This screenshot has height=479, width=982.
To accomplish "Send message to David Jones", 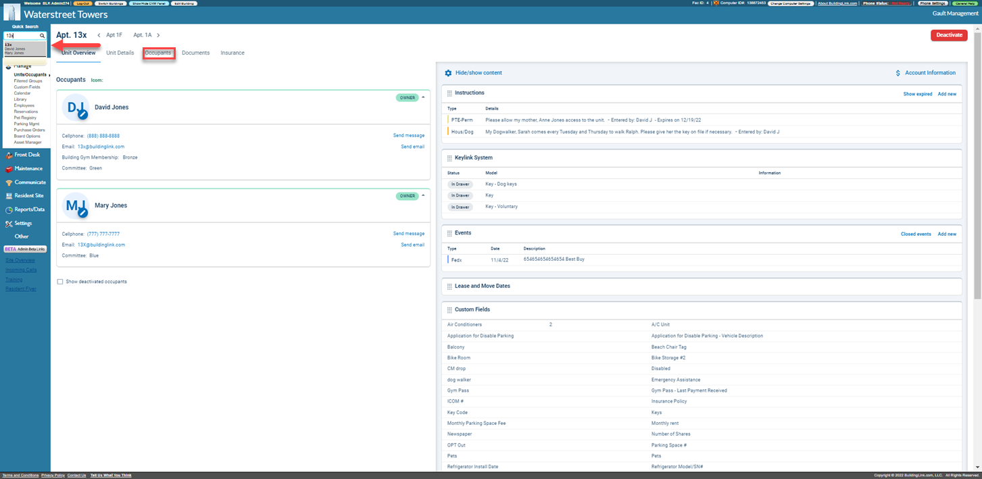I will pos(409,136).
